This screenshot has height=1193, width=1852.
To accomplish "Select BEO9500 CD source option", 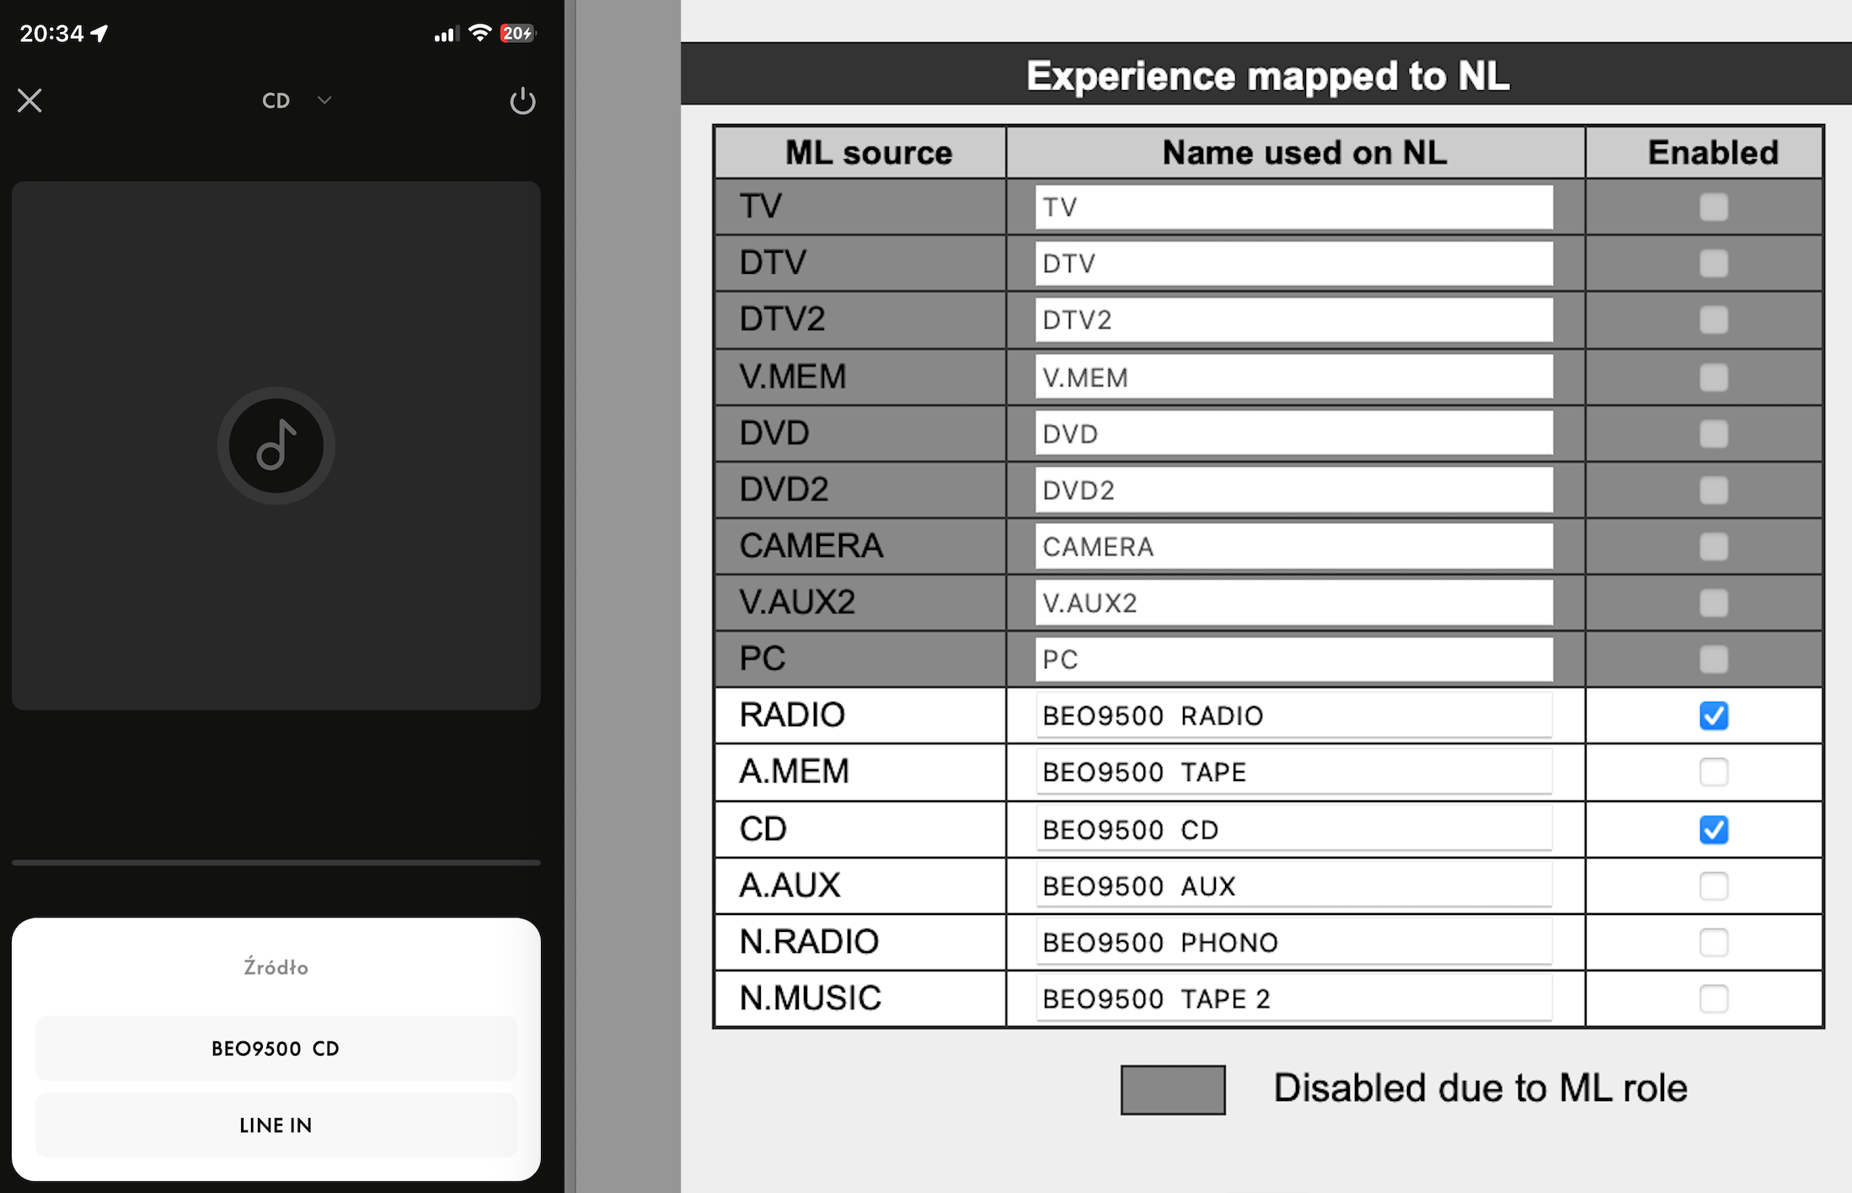I will [x=276, y=1048].
